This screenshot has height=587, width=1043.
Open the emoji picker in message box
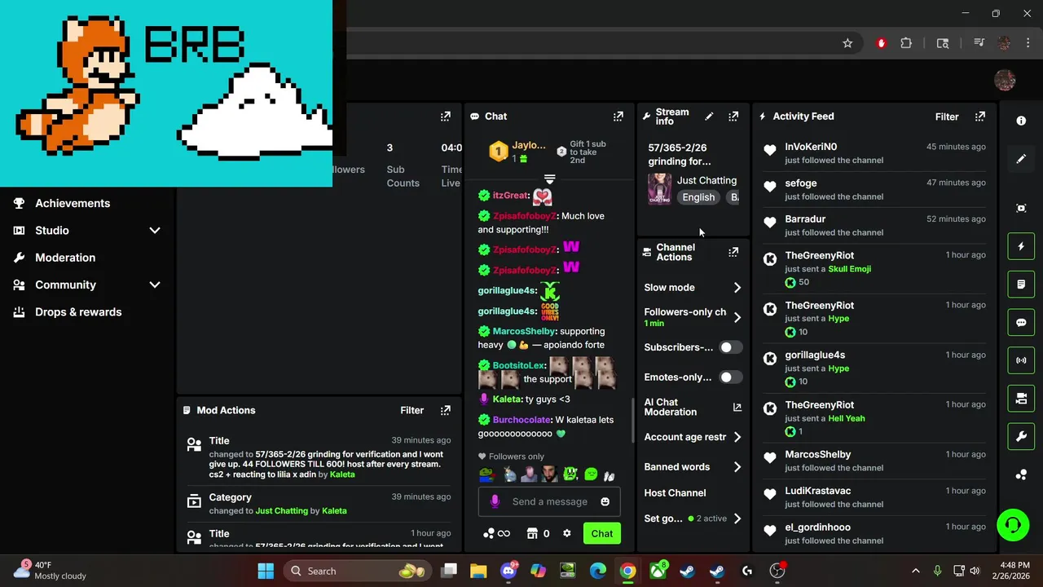point(605,501)
